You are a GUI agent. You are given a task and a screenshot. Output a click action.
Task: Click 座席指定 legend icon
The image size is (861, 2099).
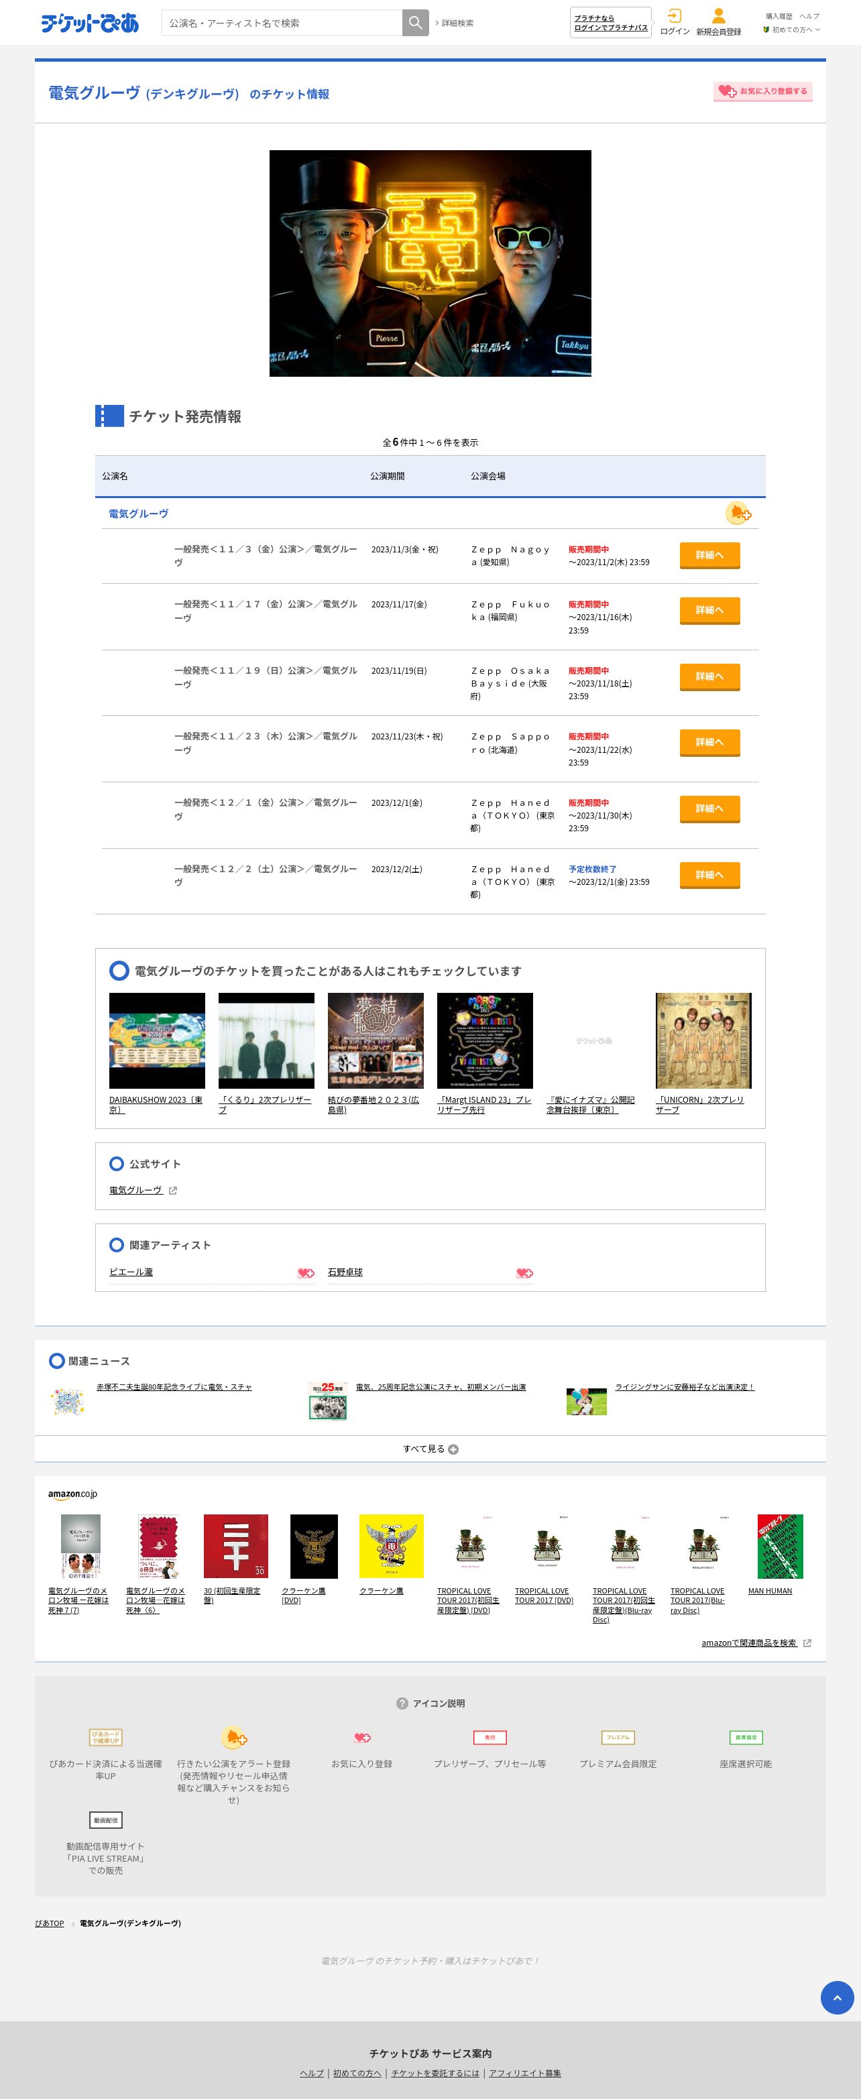tap(746, 1737)
